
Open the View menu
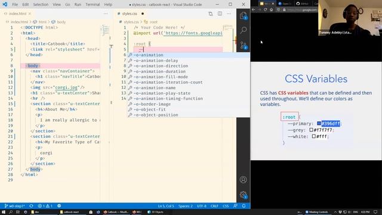coord(57,4)
